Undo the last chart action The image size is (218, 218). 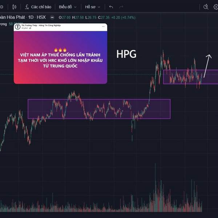[x=111, y=7]
